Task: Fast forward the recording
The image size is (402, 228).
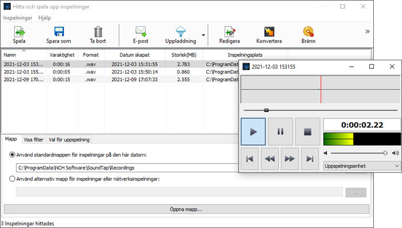Action: [289, 159]
